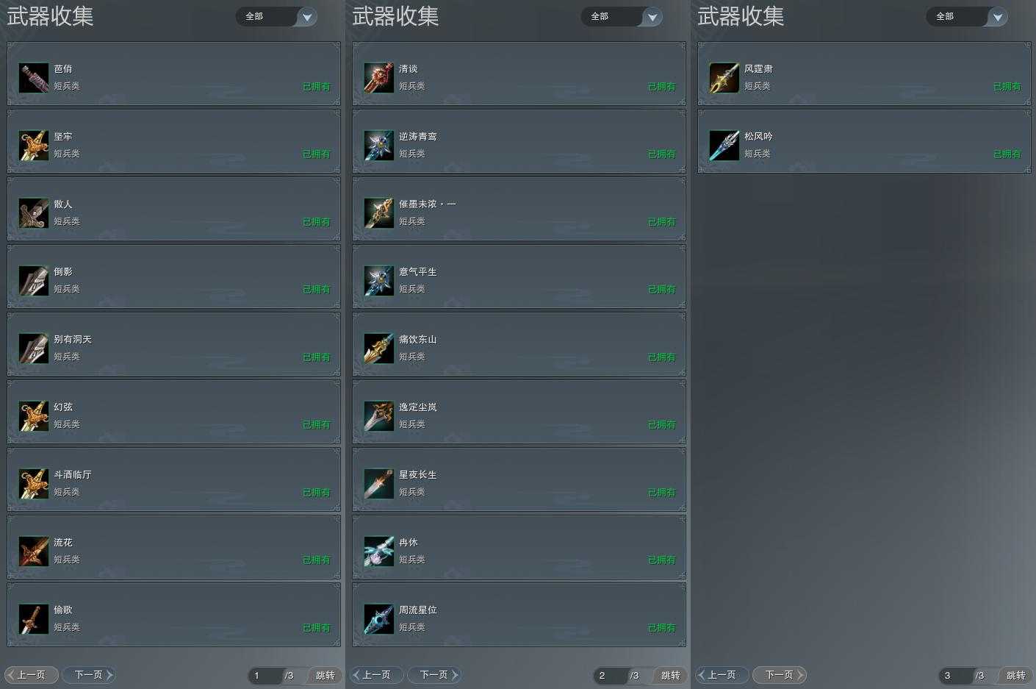Select the 坚牢 golden weapon icon
Screen dimensions: 1036x689
point(34,145)
